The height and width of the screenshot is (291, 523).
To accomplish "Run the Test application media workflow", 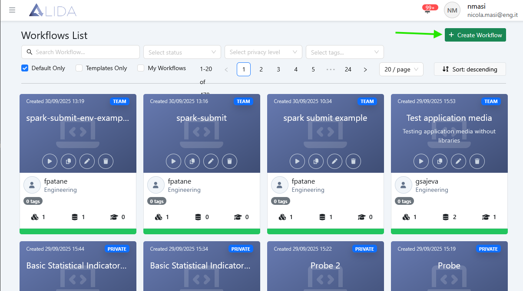I will tap(421, 161).
